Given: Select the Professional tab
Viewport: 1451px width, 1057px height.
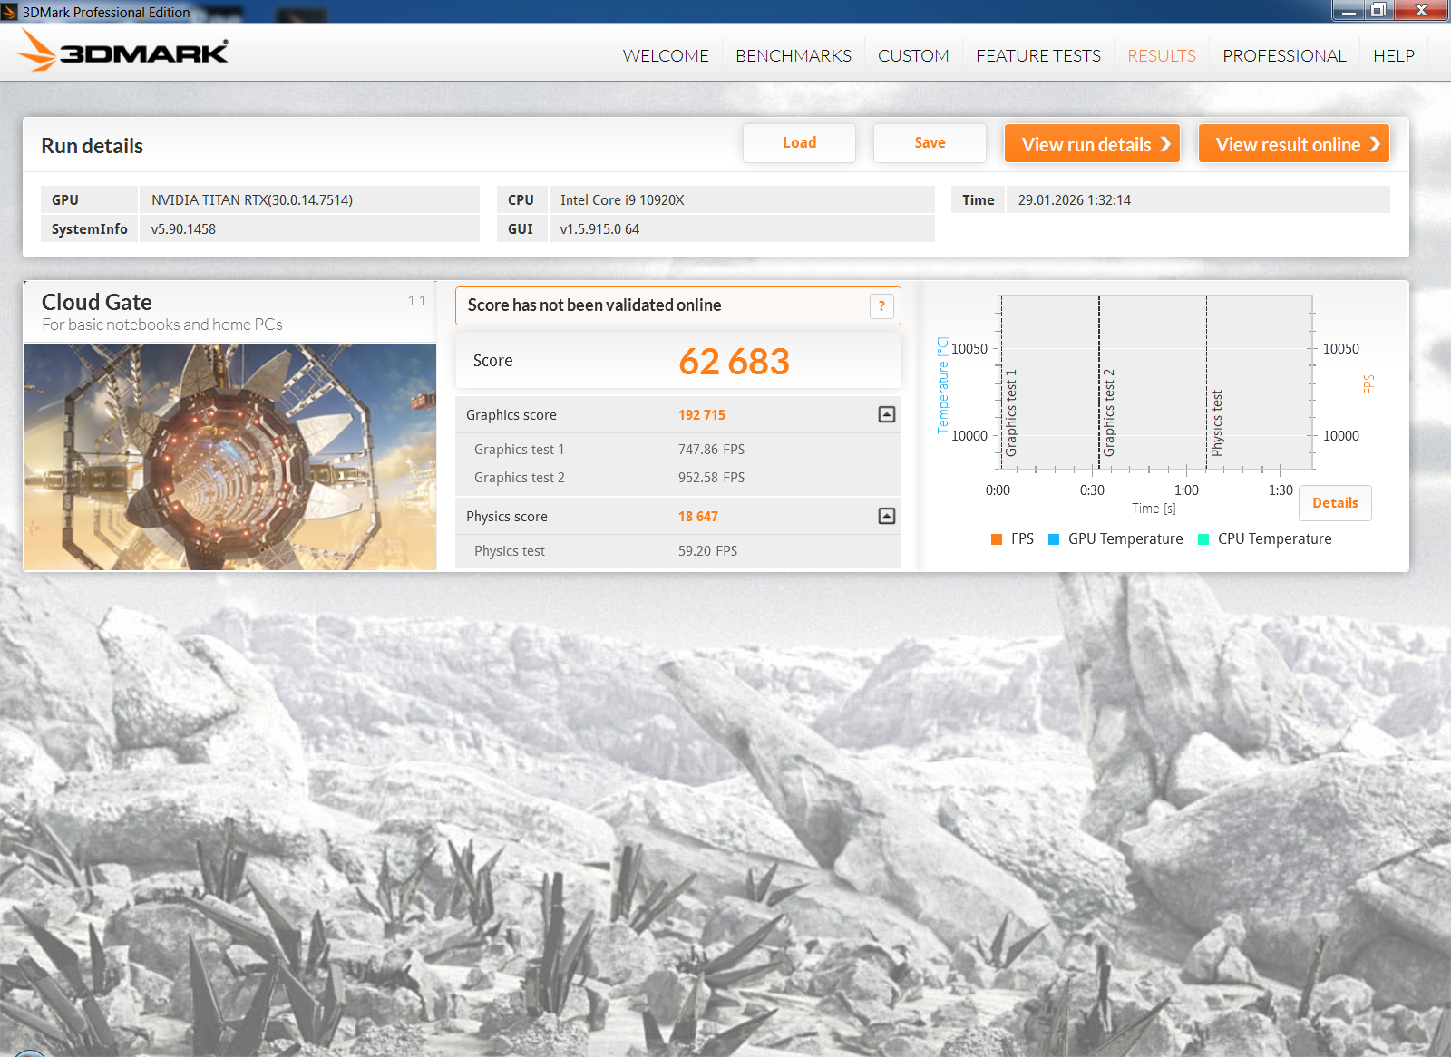Looking at the screenshot, I should click(x=1283, y=56).
